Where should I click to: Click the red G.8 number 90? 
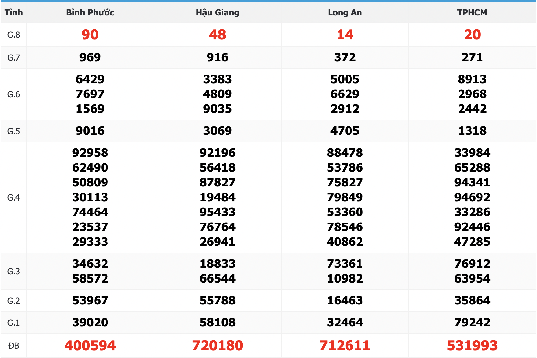(x=90, y=35)
